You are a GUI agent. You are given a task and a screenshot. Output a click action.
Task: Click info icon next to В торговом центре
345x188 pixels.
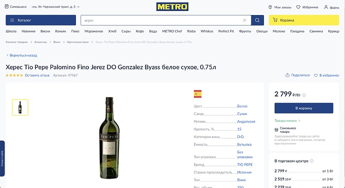[x=311, y=160]
